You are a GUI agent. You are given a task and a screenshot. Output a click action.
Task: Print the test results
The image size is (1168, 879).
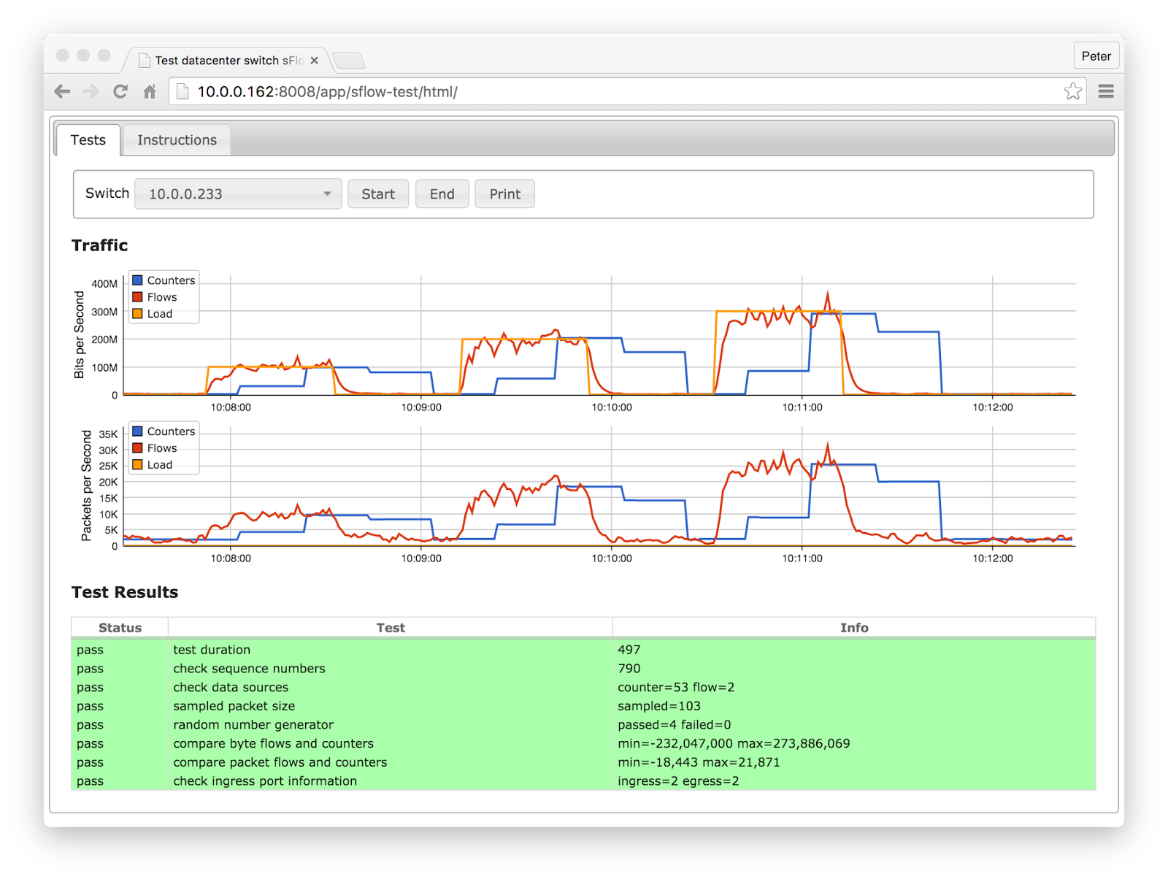(x=505, y=194)
